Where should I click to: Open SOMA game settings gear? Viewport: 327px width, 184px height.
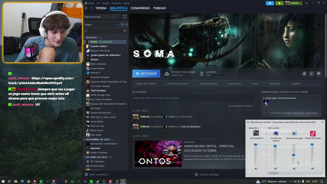click(x=304, y=74)
